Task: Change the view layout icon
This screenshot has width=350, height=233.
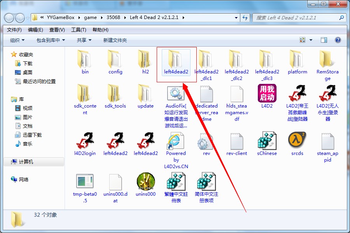Action: [x=303, y=40]
